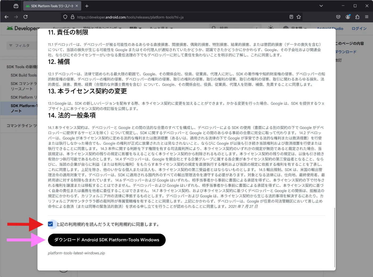The width and height of the screenshot is (373, 277).
Task: Focus the developer.android.com address bar
Action: click(x=181, y=17)
